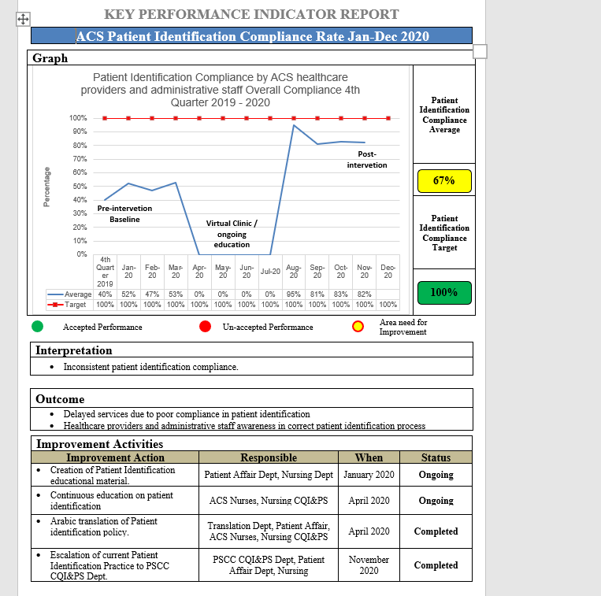Click the Jul-20 column header
The width and height of the screenshot is (601, 596).
click(x=270, y=272)
